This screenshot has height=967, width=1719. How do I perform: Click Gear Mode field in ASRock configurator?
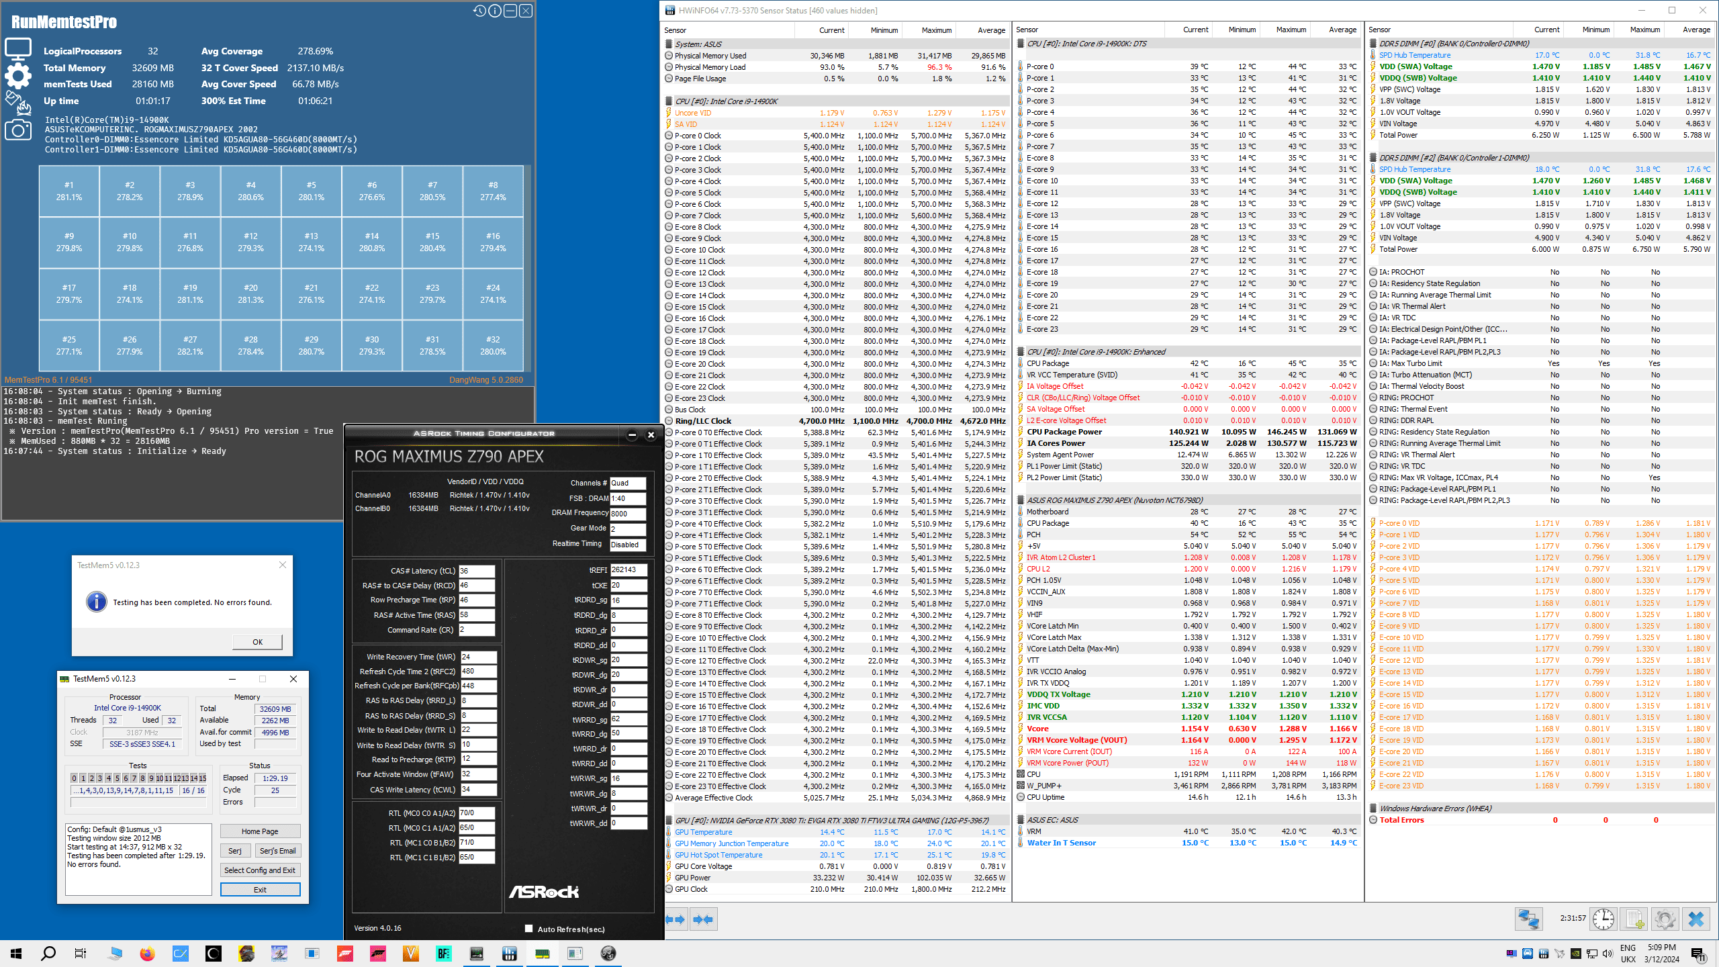[627, 529]
